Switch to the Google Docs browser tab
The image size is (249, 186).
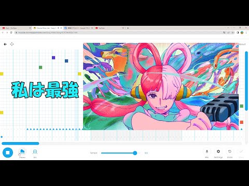78,28
